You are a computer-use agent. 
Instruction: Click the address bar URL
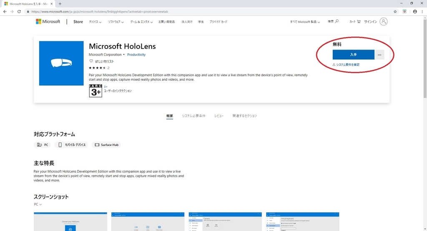click(100, 11)
